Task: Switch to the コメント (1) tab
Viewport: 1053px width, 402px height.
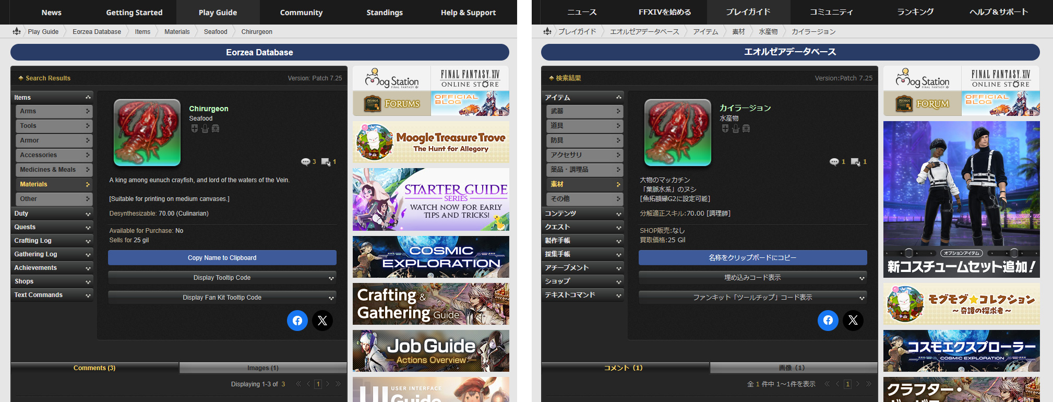Action: coord(625,368)
